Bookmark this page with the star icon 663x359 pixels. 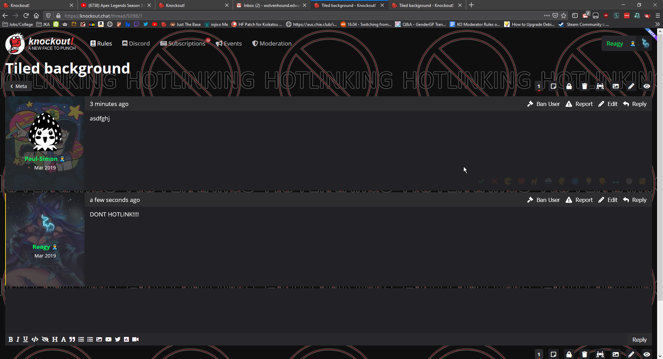[564, 16]
